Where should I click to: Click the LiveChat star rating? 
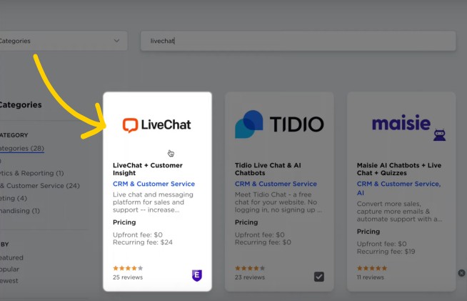coord(128,268)
